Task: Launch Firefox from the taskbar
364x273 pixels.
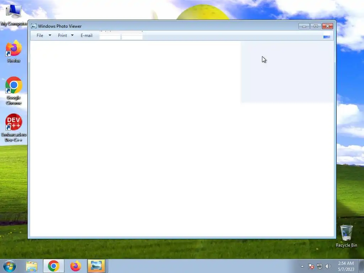Action: pos(75,266)
